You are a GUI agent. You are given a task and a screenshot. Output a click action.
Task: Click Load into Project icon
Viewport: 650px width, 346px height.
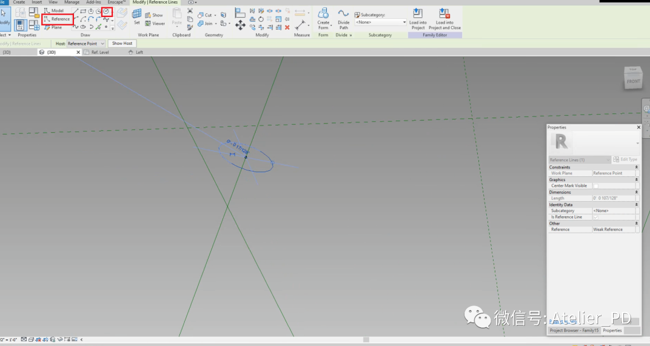[418, 19]
